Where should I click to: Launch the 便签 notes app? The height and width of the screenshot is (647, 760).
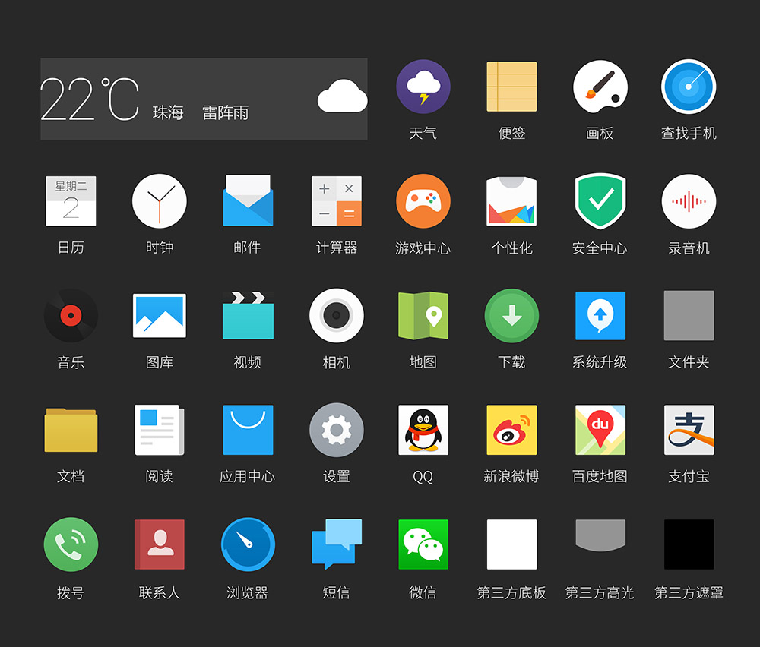511,87
